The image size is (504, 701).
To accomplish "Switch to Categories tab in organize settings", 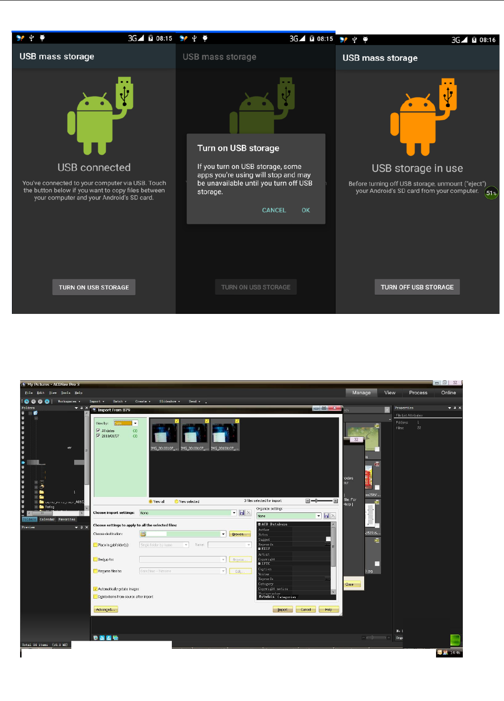I will pos(287,597).
